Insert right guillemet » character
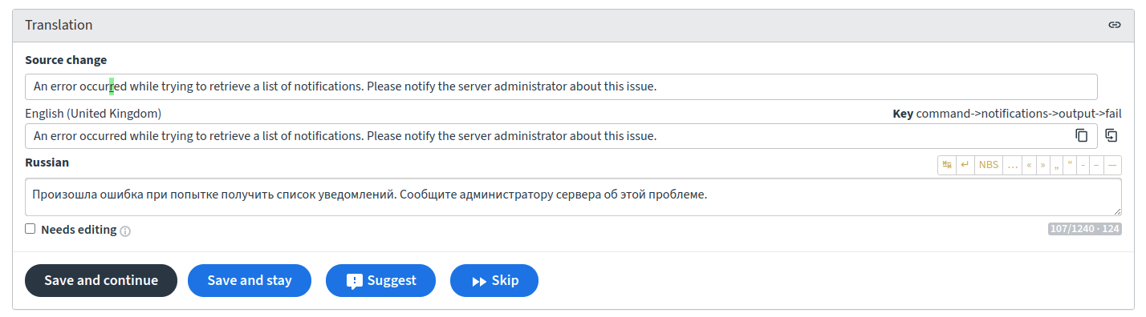The image size is (1146, 317). click(x=1043, y=165)
